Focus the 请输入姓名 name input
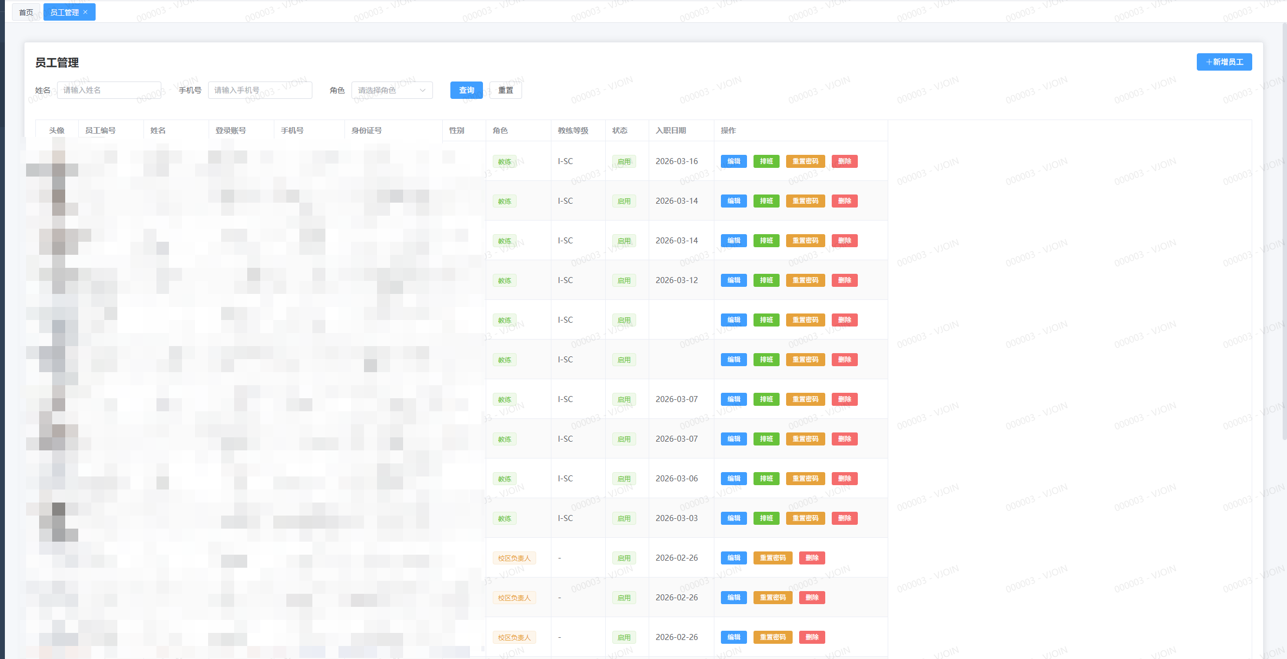Viewport: 1287px width, 659px height. pos(109,90)
